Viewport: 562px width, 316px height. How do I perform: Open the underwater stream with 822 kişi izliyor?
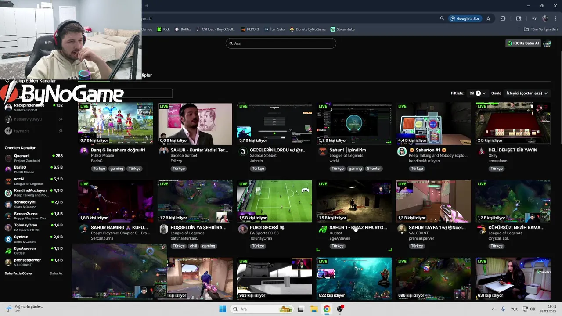(354, 278)
